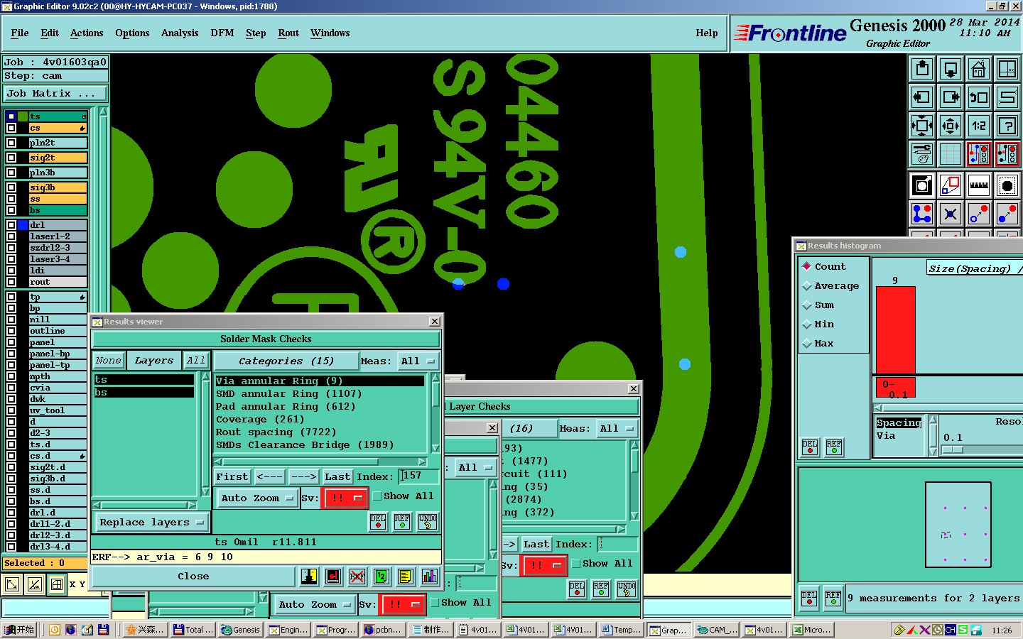Open the Rout menu

coord(288,33)
